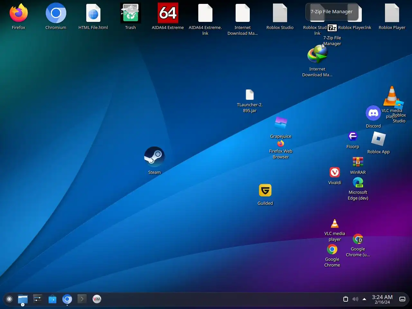Open the Microsoft Edge (dev) icon

358,182
